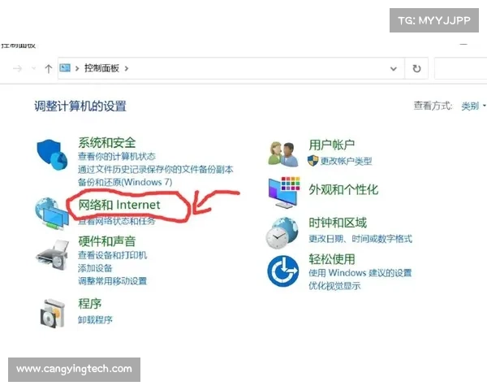487x390 pixels.
Task: Expand the chevron after 控制面板 breadcrumb
Action: (127, 68)
